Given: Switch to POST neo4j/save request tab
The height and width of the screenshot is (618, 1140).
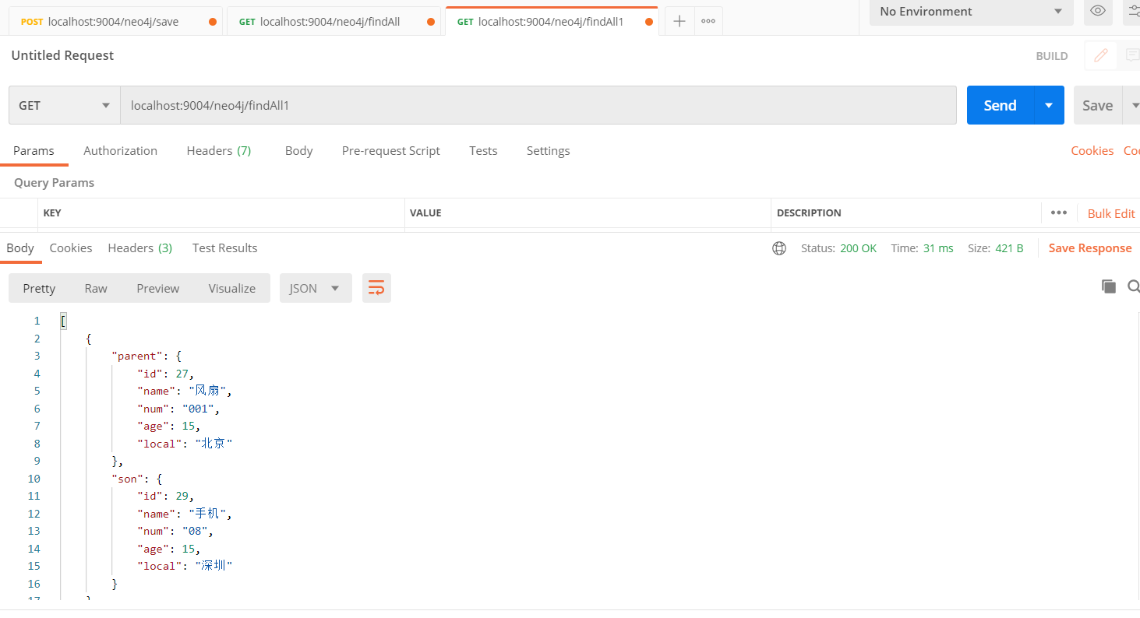Looking at the screenshot, I should [115, 22].
